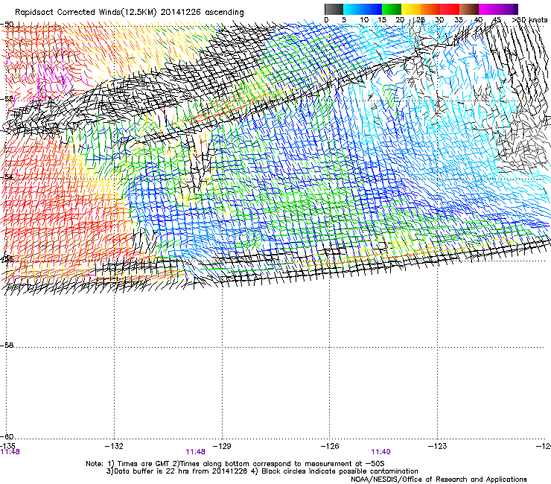The image size is (551, 484).
Task: Click the -126 longitude axis label
Action: tap(330, 446)
